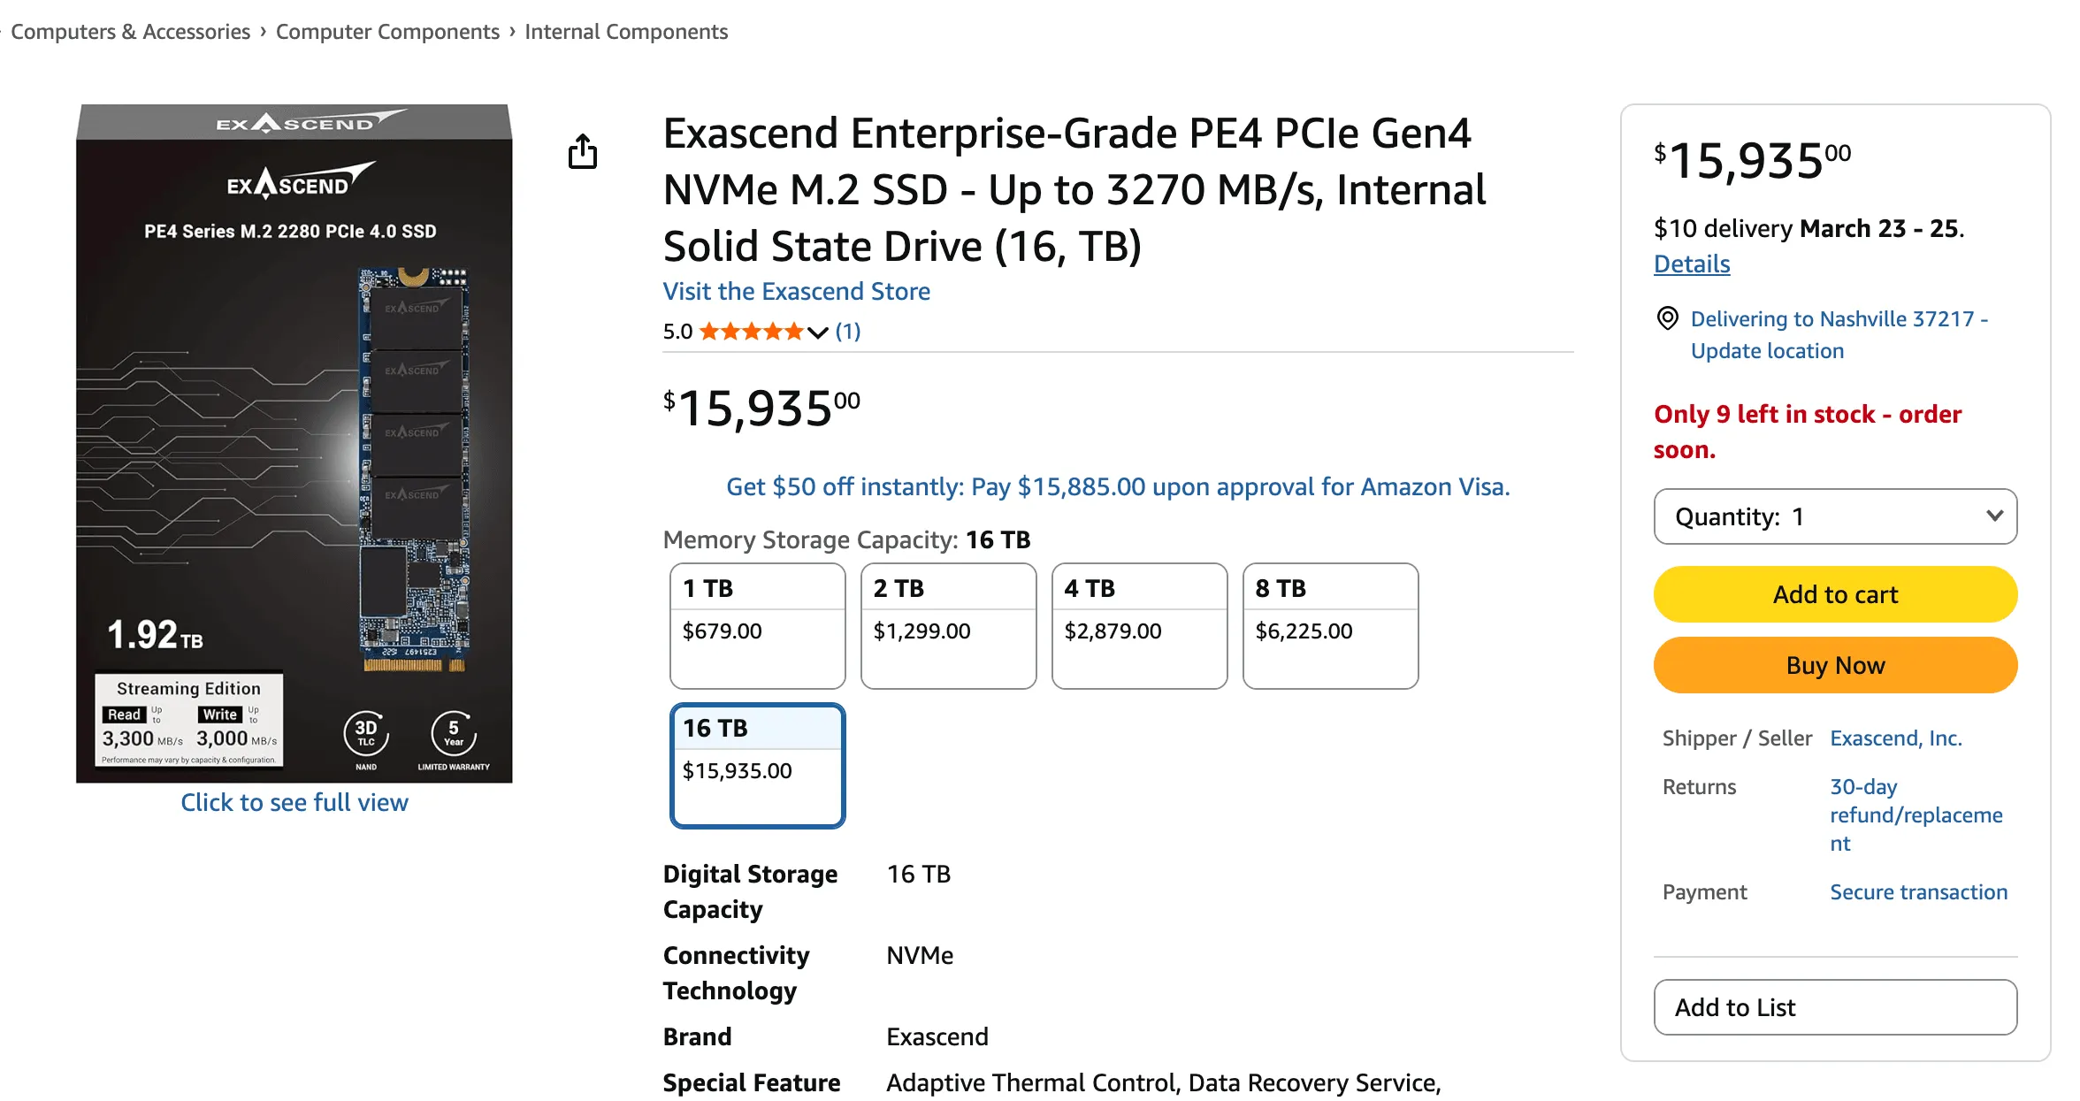Open Internal Components breadcrumb category
Image resolution: width=2080 pixels, height=1101 pixels.
tap(627, 31)
